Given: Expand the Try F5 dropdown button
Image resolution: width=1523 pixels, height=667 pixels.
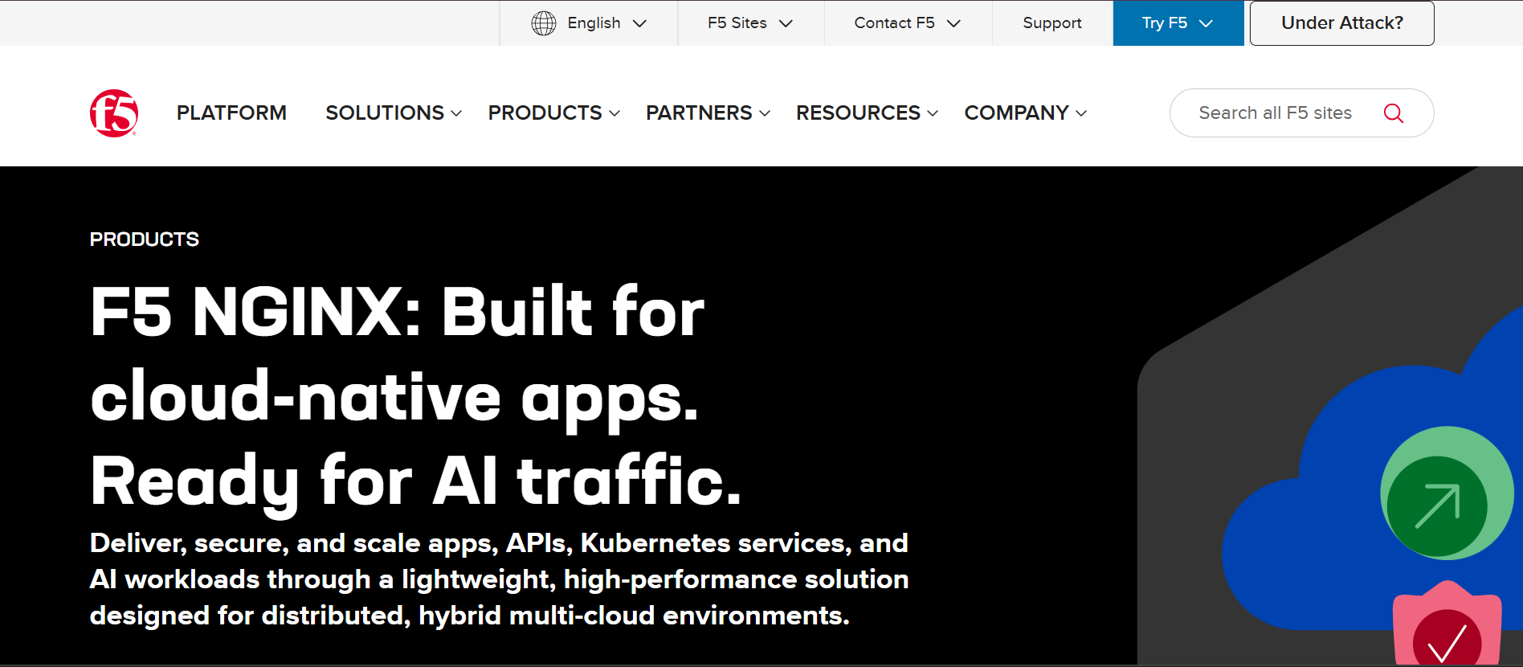Looking at the screenshot, I should pyautogui.click(x=1178, y=23).
